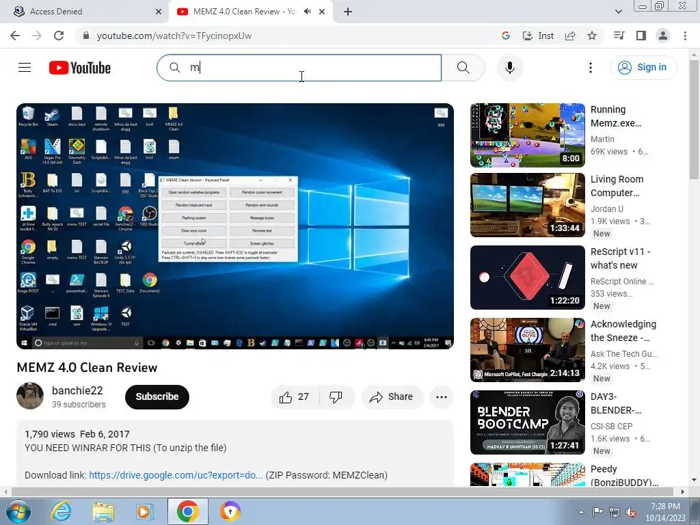Open Acknowledging the Sneeze video thumbnail

[x=527, y=349]
